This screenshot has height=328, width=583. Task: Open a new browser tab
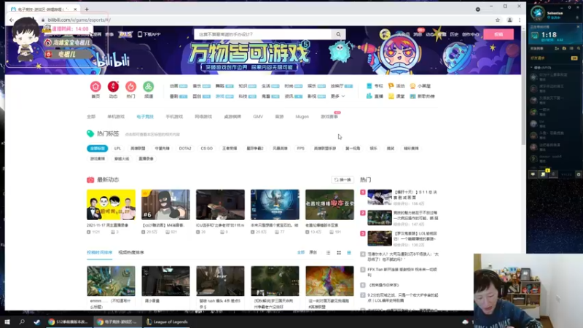pyautogui.click(x=87, y=9)
